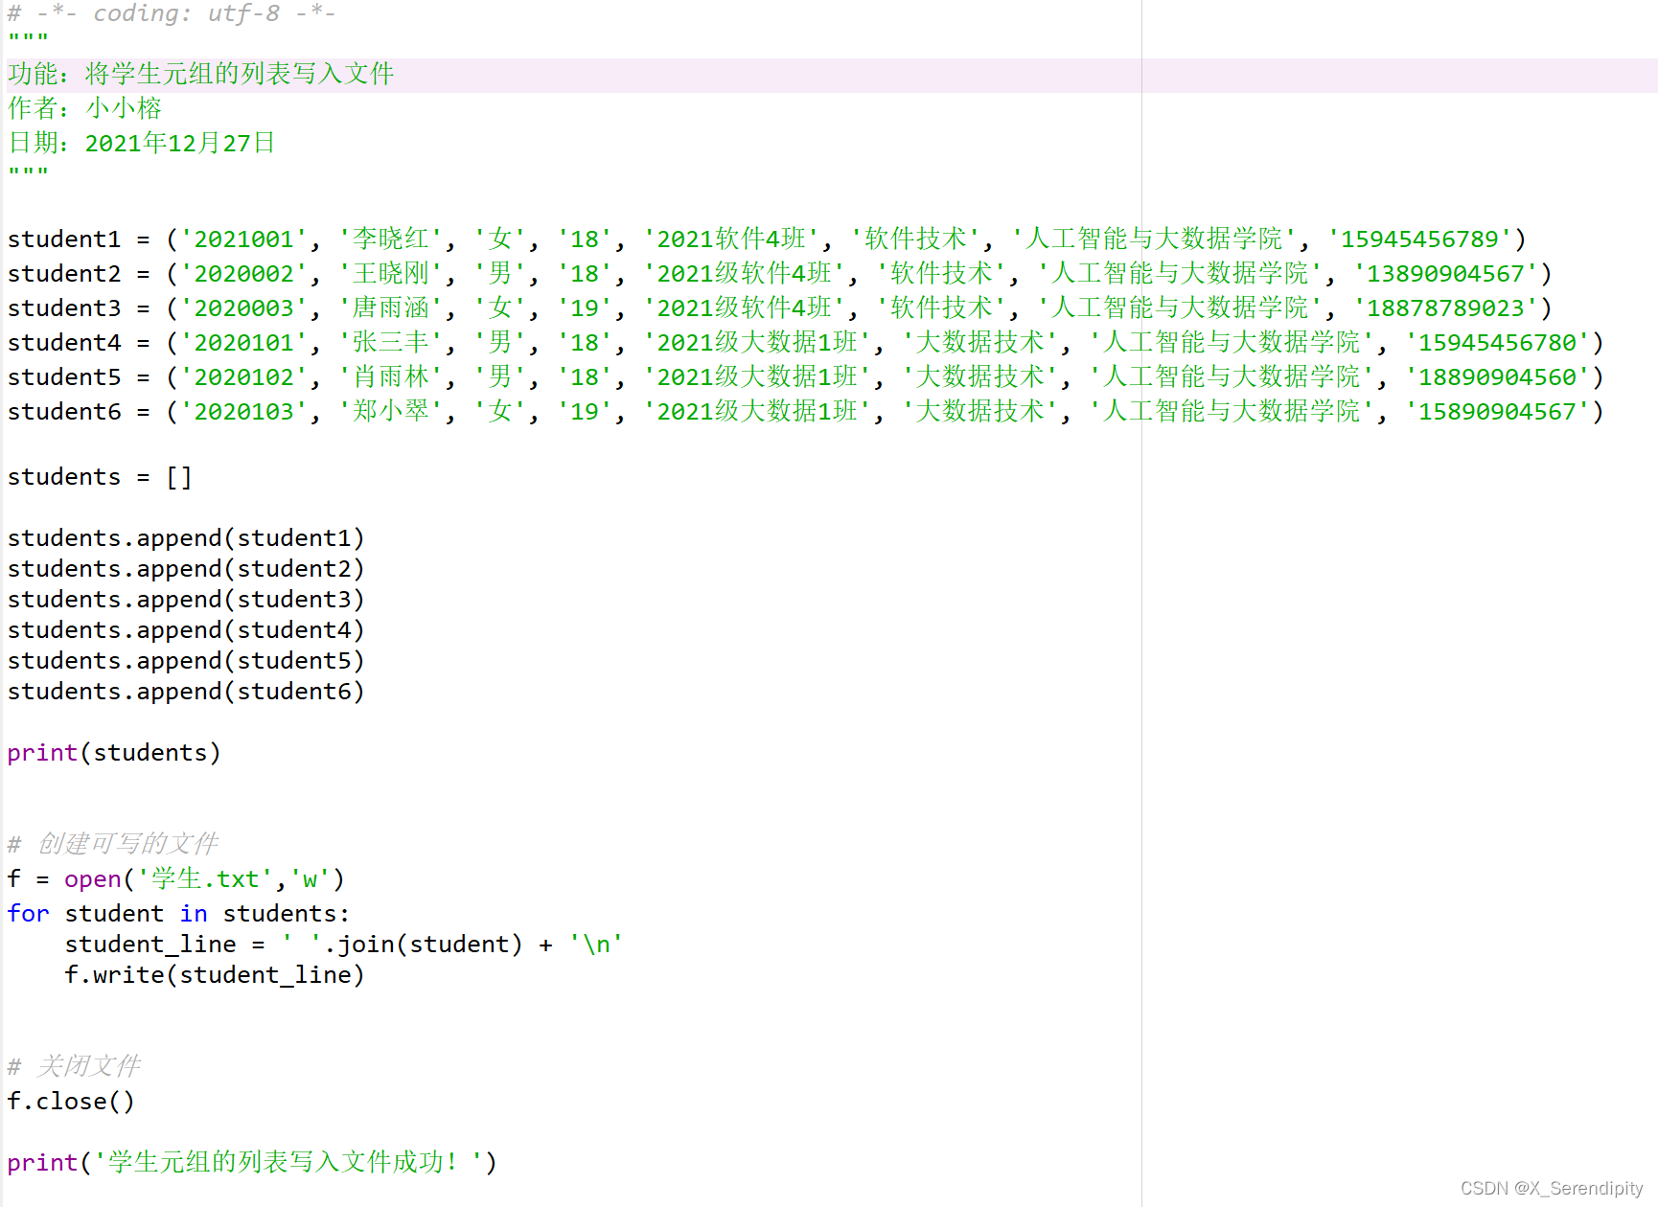The width and height of the screenshot is (1658, 1207).
Task: Click the ID string '2020103'
Action: (x=243, y=411)
